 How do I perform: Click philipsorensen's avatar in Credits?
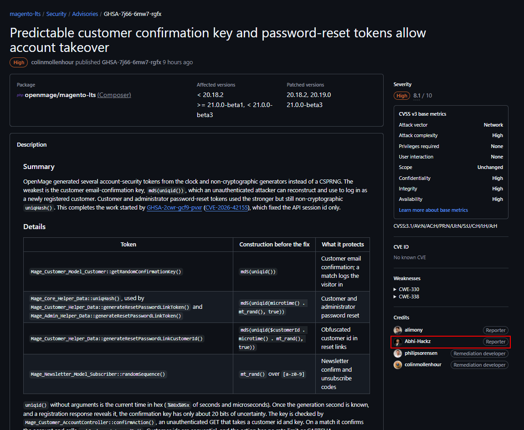coord(398,353)
